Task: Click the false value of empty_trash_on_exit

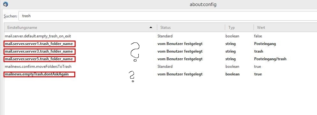Action: click(258, 36)
